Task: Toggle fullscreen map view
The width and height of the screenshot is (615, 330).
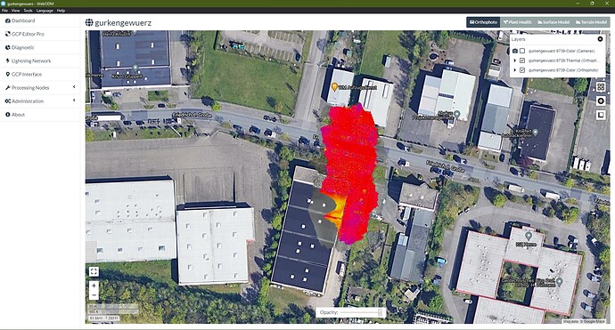Action: (94, 271)
